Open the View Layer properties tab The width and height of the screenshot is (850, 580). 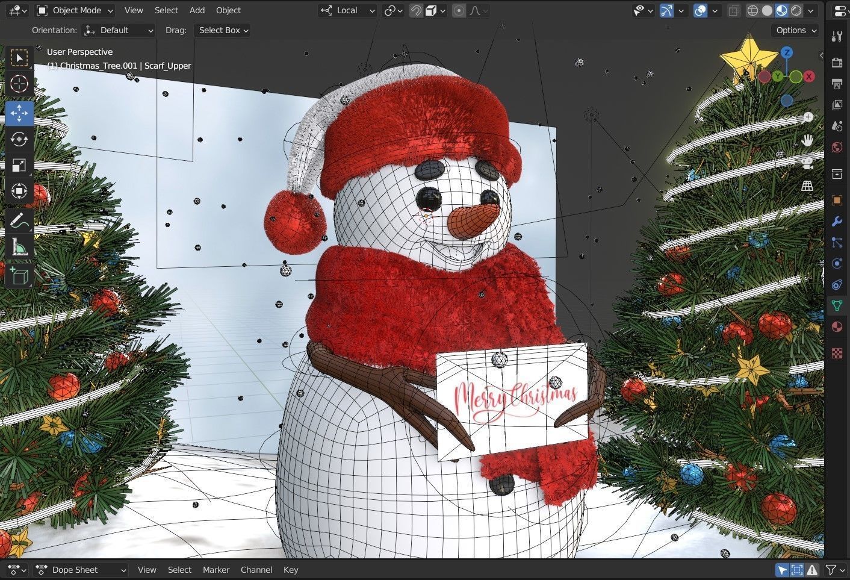click(x=837, y=105)
